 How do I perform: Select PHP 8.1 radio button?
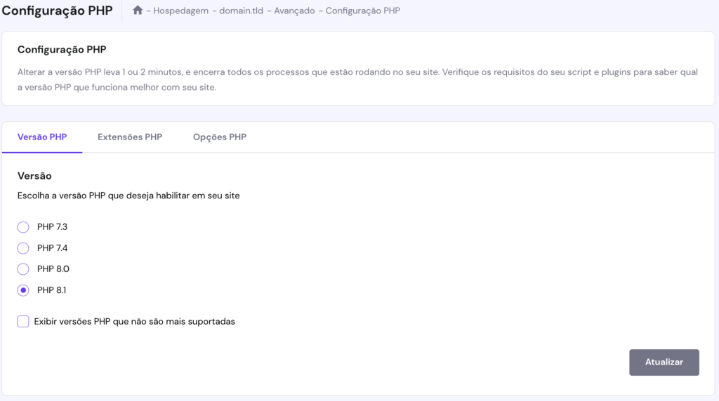point(23,290)
